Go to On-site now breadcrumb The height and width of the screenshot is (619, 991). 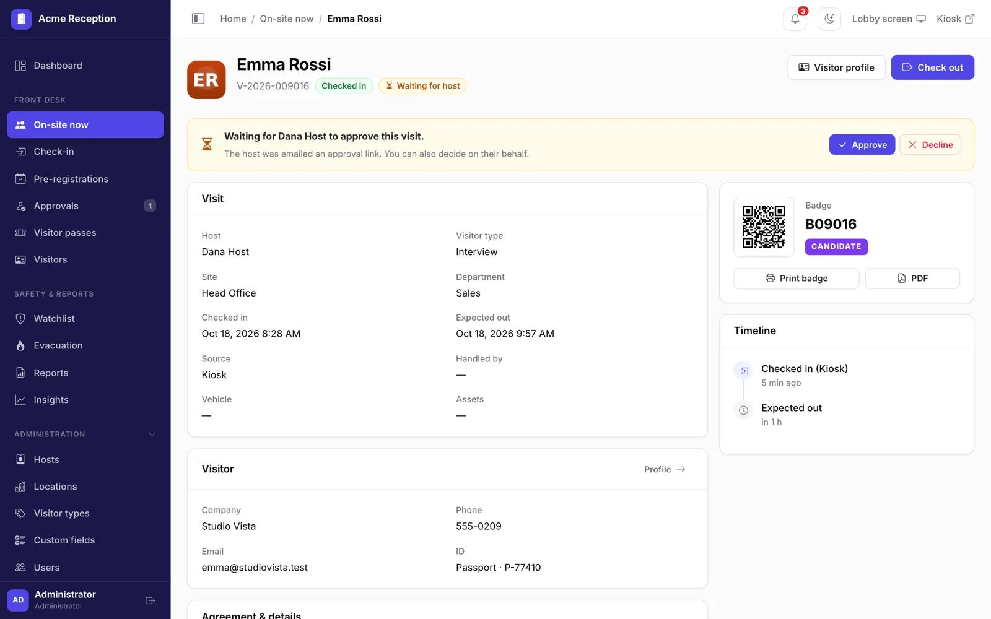click(287, 19)
